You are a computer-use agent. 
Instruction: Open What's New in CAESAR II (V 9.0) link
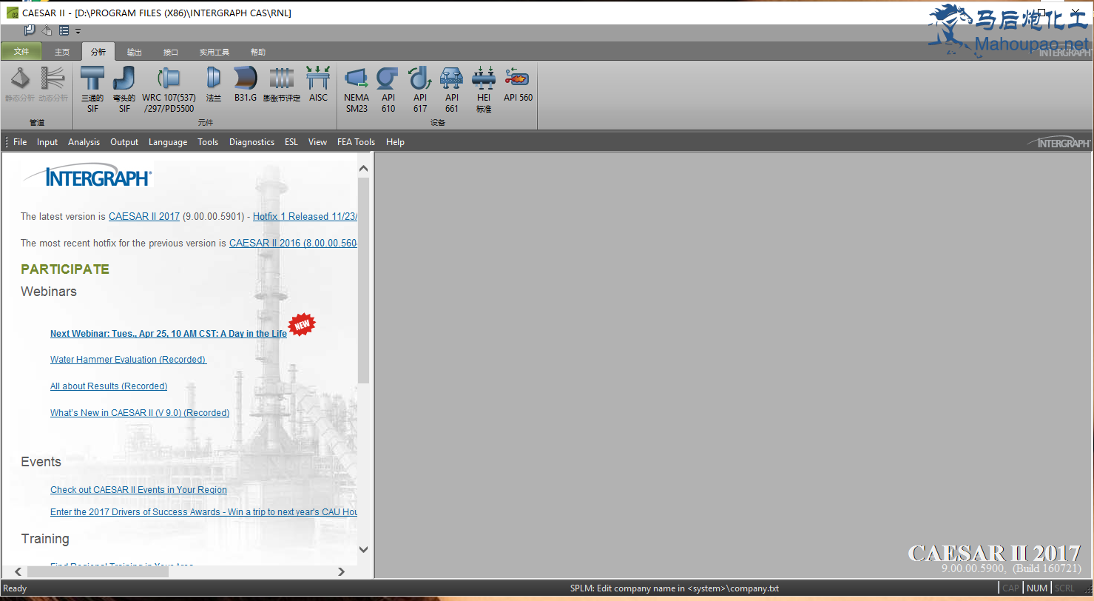tap(140, 413)
